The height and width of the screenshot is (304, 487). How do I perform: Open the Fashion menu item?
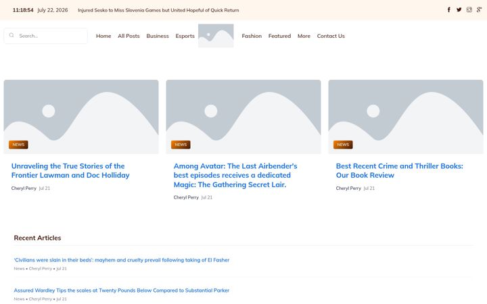click(x=252, y=36)
